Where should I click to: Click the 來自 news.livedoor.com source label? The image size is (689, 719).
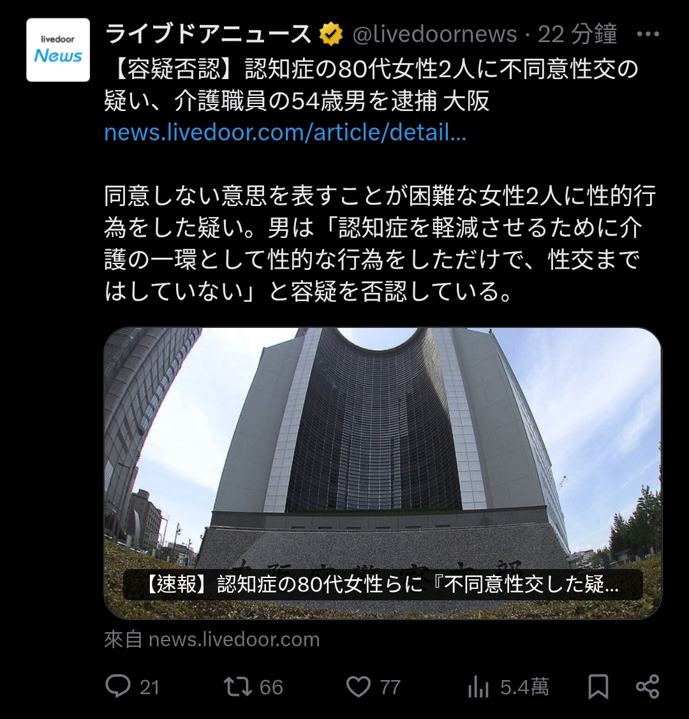tap(212, 639)
